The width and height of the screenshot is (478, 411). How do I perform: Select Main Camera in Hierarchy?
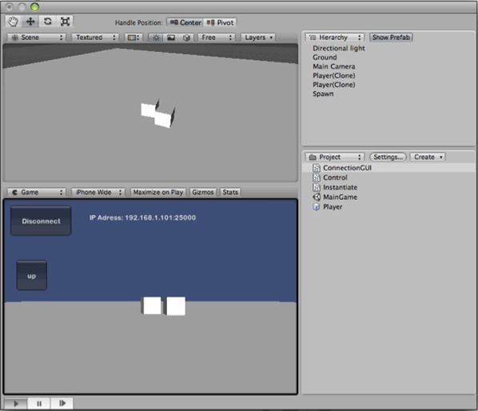pyautogui.click(x=334, y=66)
